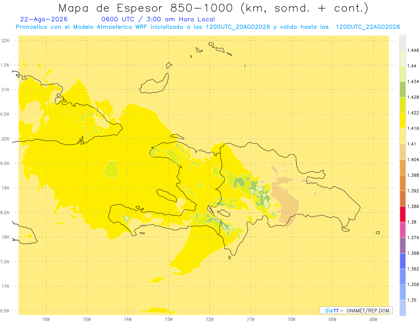Click the 20N latitude axis label
This screenshot has width=419, height=324.
click(5, 139)
